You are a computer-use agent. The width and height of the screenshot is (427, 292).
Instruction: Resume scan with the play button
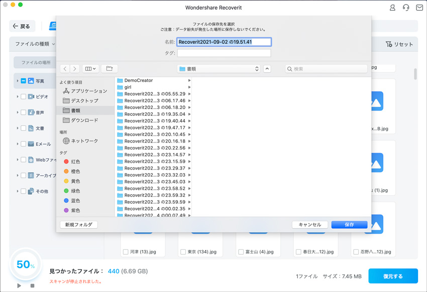19,285
